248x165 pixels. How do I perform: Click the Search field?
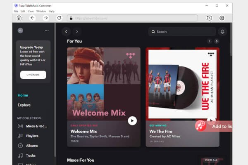[182, 32]
